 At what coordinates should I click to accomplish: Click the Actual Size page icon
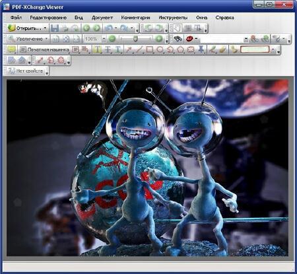pos(55,39)
